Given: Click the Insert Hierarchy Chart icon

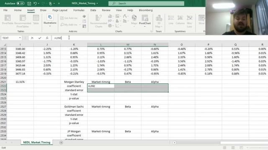Looking at the screenshot, I should point(117,16).
